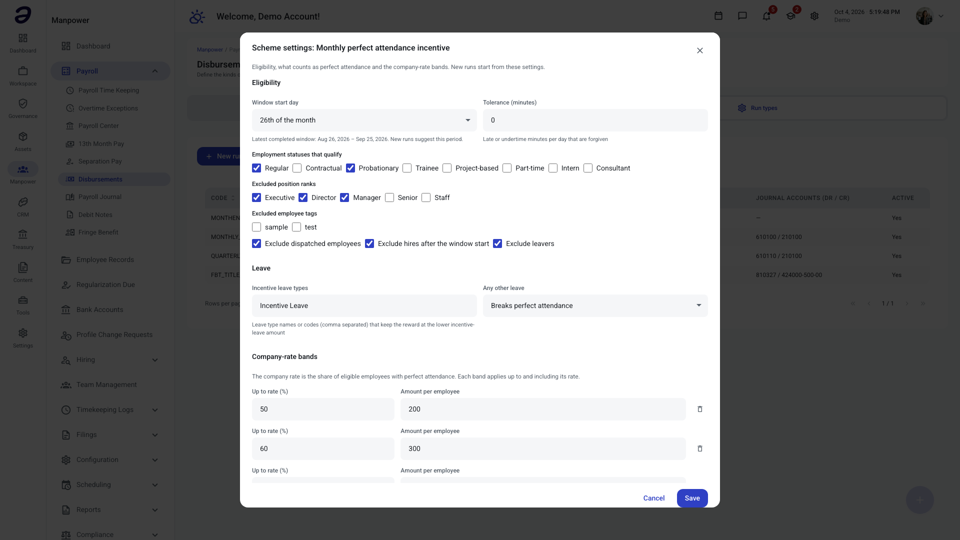Screen dimensions: 960x540
Task: Open Workspace in the left rail
Action: point(23,76)
